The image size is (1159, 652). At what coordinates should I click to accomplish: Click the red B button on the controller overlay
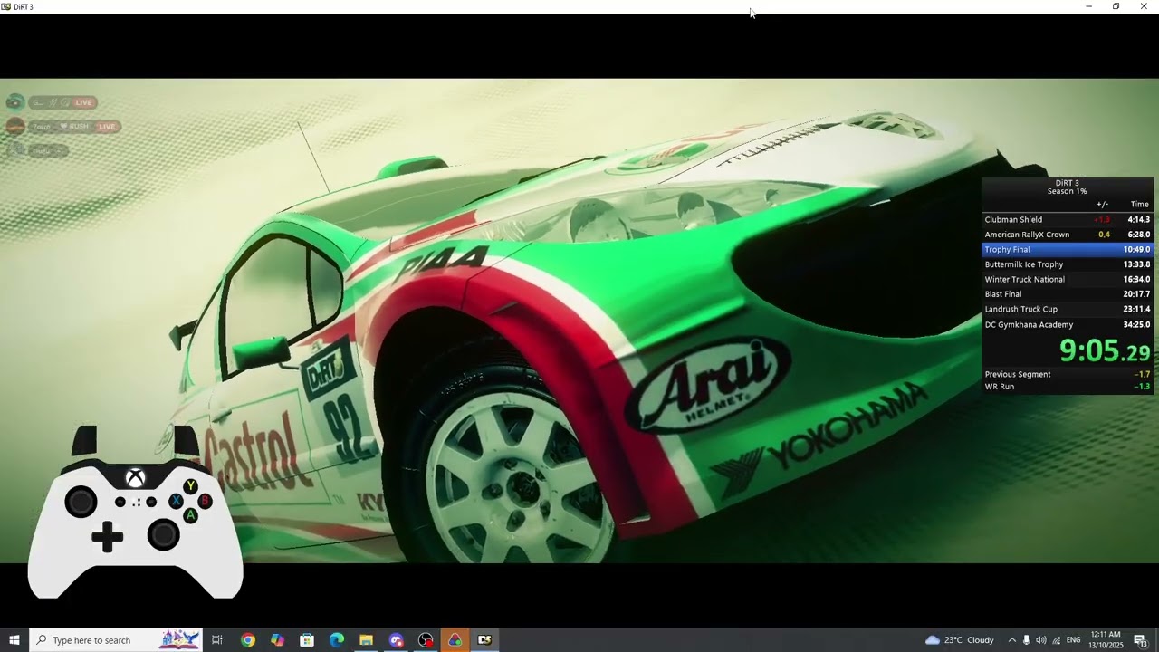point(205,501)
